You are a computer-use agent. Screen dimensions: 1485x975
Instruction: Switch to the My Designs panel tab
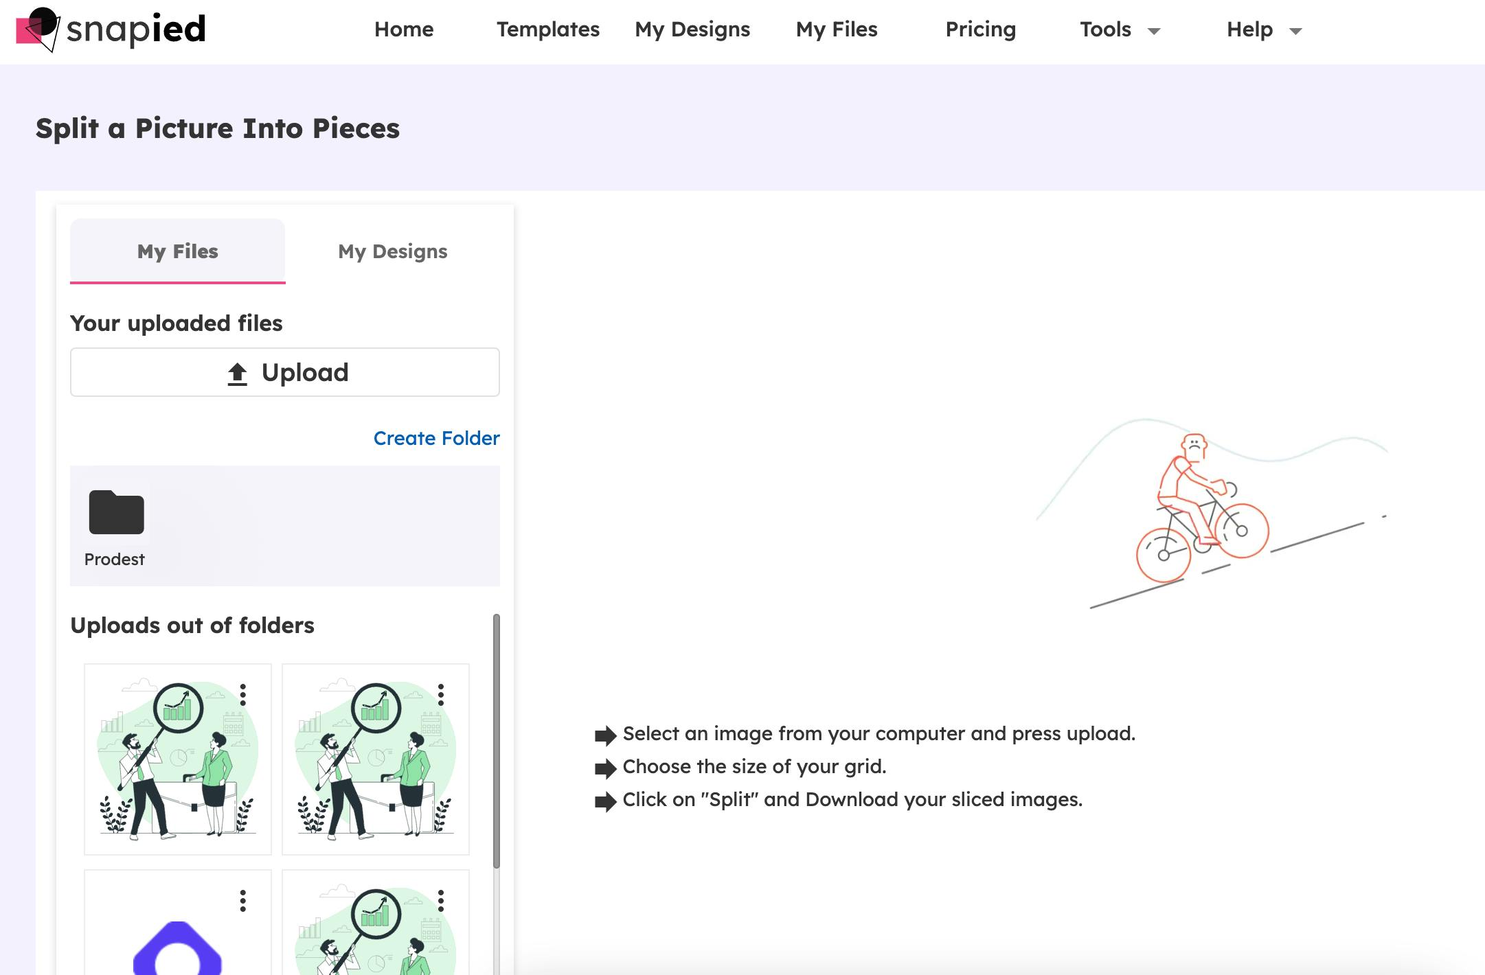393,251
